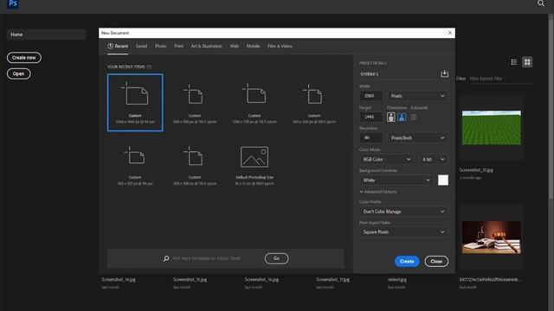Switch to the Film & Video tab
Screen dimensions: 554x311
click(280, 46)
